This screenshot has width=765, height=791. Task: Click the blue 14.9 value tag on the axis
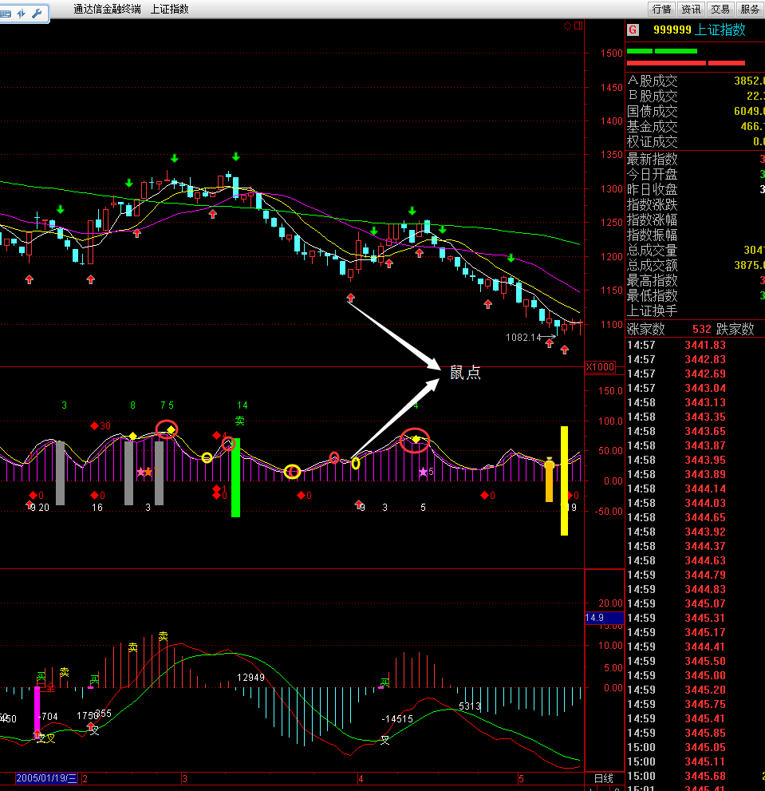pyautogui.click(x=594, y=618)
